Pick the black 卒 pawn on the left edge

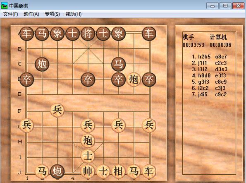(27, 79)
